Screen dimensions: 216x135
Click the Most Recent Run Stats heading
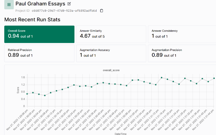[32, 19]
